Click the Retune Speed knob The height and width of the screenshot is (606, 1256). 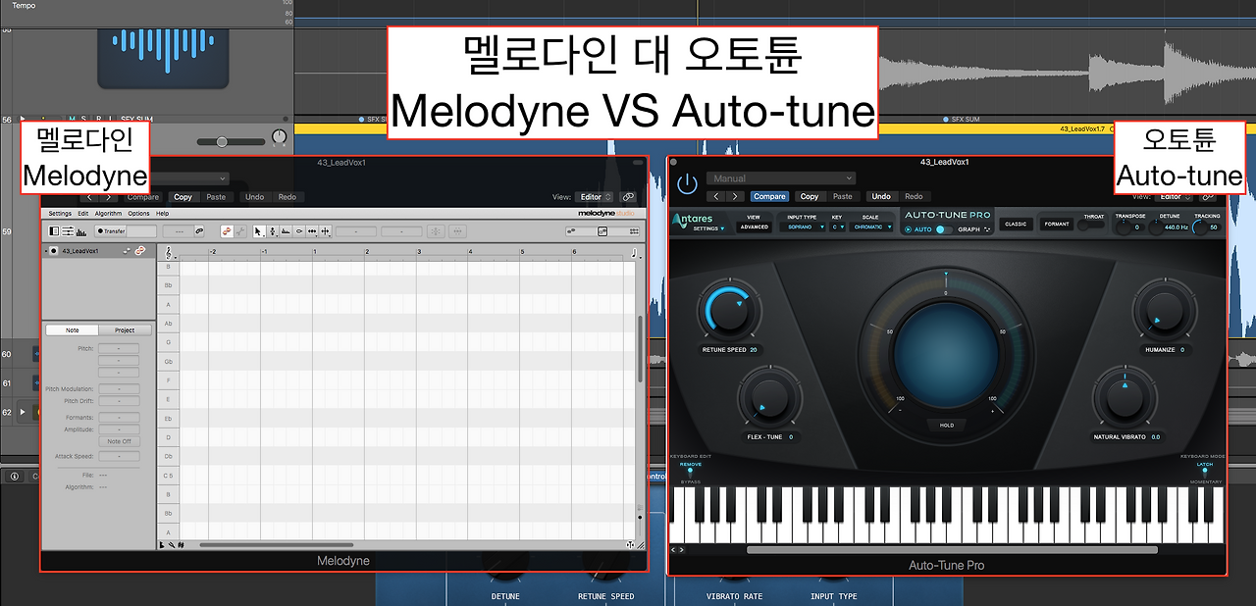point(730,310)
